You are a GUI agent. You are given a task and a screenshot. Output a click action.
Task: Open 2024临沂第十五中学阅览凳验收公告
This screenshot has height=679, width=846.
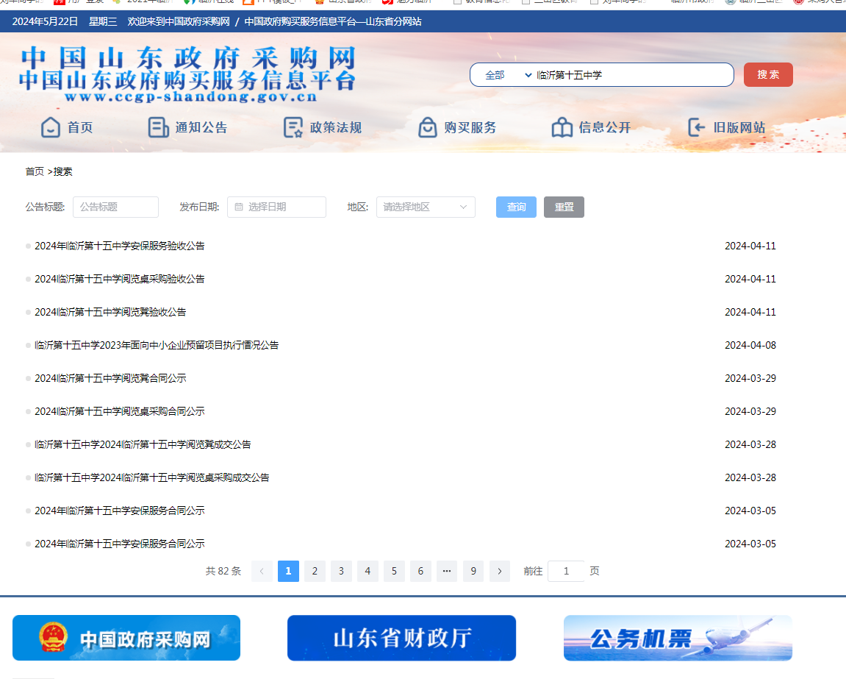click(110, 312)
